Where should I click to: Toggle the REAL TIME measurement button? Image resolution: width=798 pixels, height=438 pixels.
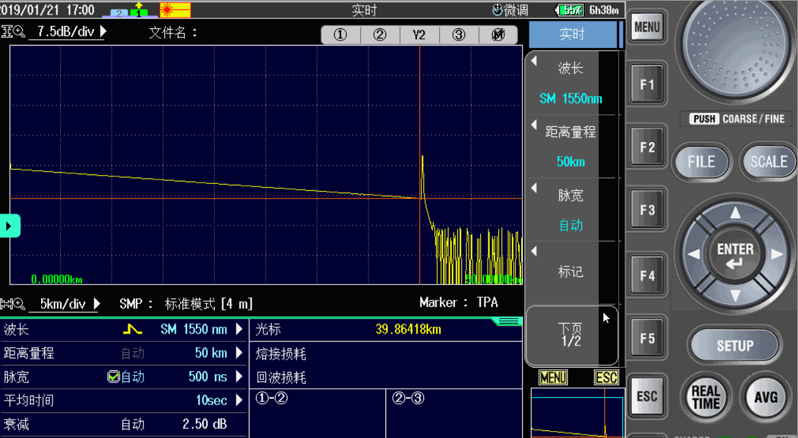point(705,397)
